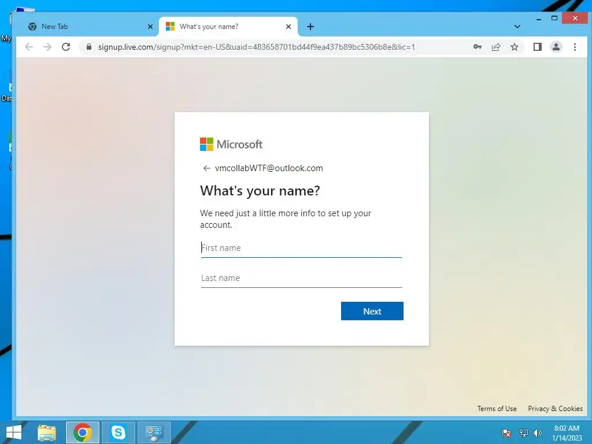
Task: Click the browser Back arrow button
Action: (29, 47)
